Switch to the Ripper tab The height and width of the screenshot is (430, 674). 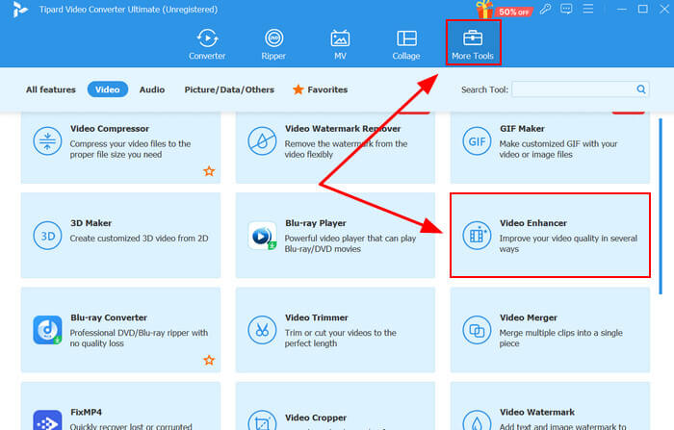pyautogui.click(x=273, y=44)
